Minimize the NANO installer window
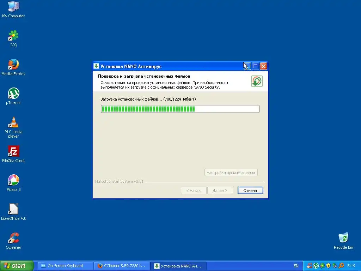This screenshot has height=271, width=361. pyautogui.click(x=247, y=66)
